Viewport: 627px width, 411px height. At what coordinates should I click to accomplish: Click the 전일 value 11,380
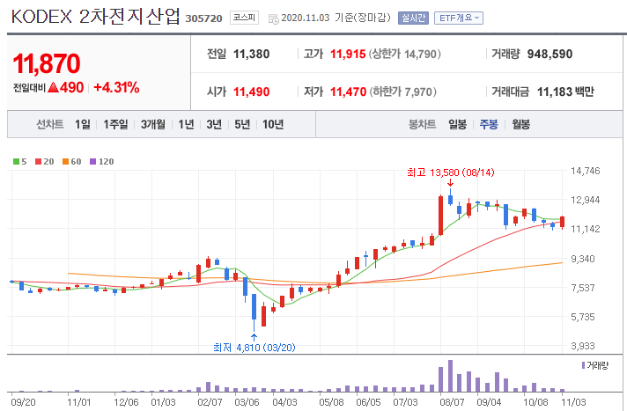(x=251, y=54)
